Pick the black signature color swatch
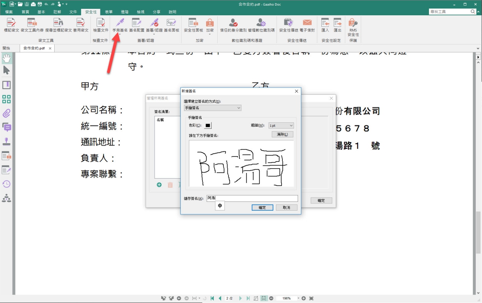 pyautogui.click(x=208, y=126)
